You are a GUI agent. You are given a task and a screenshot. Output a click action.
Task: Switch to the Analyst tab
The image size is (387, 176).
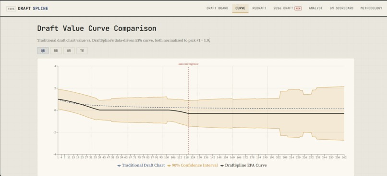(315, 8)
